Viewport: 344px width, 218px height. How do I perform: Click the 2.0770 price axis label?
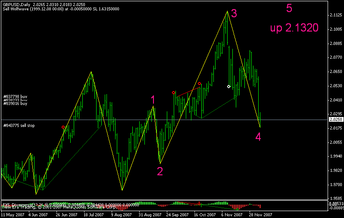tap(336, 57)
